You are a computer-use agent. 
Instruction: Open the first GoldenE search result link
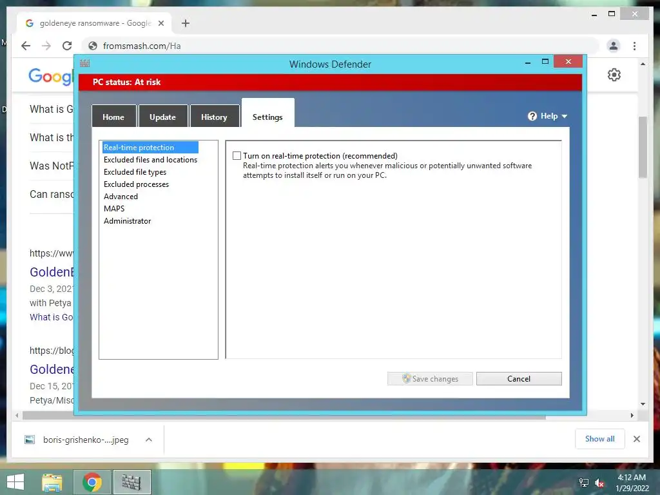pyautogui.click(x=52, y=272)
